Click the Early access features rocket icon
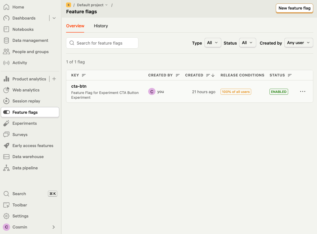The image size is (317, 234). [x=6, y=146]
